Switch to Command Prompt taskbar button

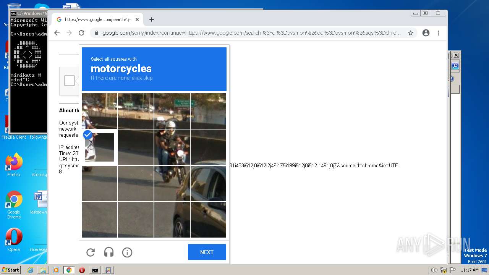coord(95,270)
